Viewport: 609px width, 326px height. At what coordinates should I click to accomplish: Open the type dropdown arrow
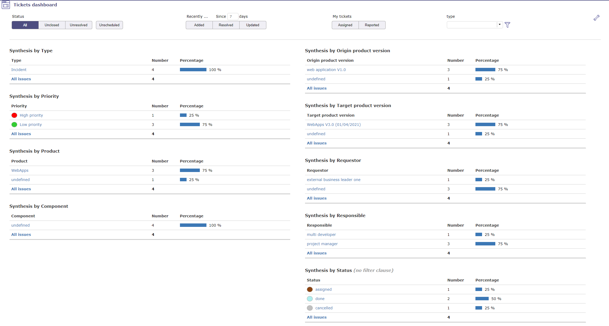tap(500, 25)
